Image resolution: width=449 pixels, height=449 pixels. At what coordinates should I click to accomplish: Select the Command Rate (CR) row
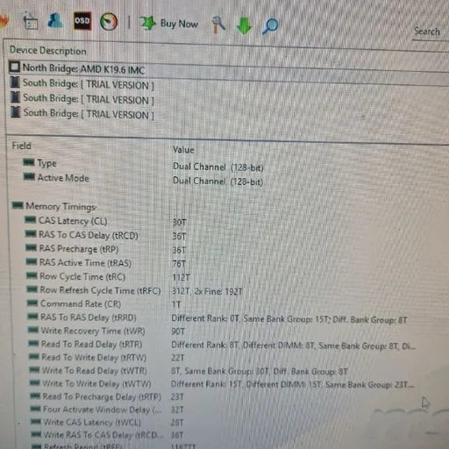coord(228,304)
